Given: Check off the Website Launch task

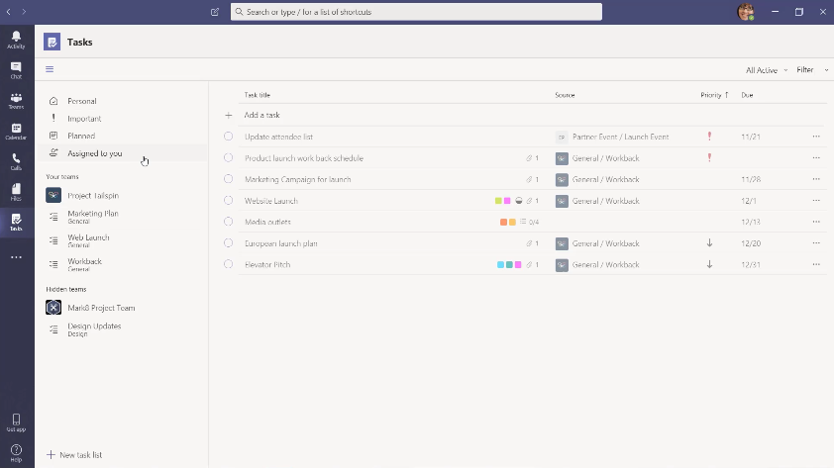Looking at the screenshot, I should (228, 201).
